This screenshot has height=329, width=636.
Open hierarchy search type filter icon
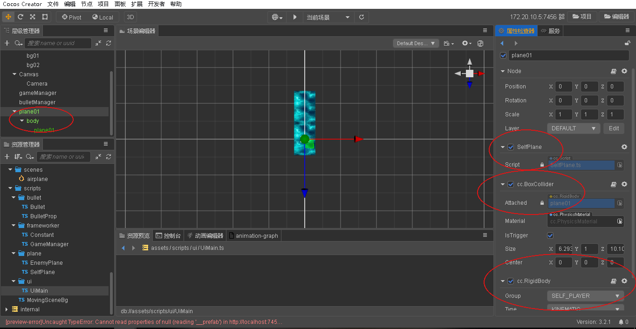(x=19, y=43)
